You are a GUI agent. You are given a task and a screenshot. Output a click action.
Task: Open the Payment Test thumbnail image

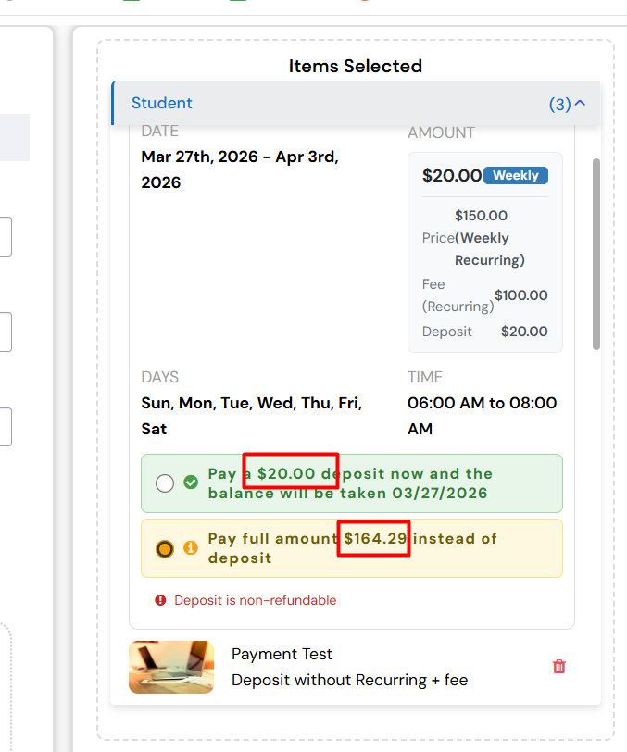[171, 667]
